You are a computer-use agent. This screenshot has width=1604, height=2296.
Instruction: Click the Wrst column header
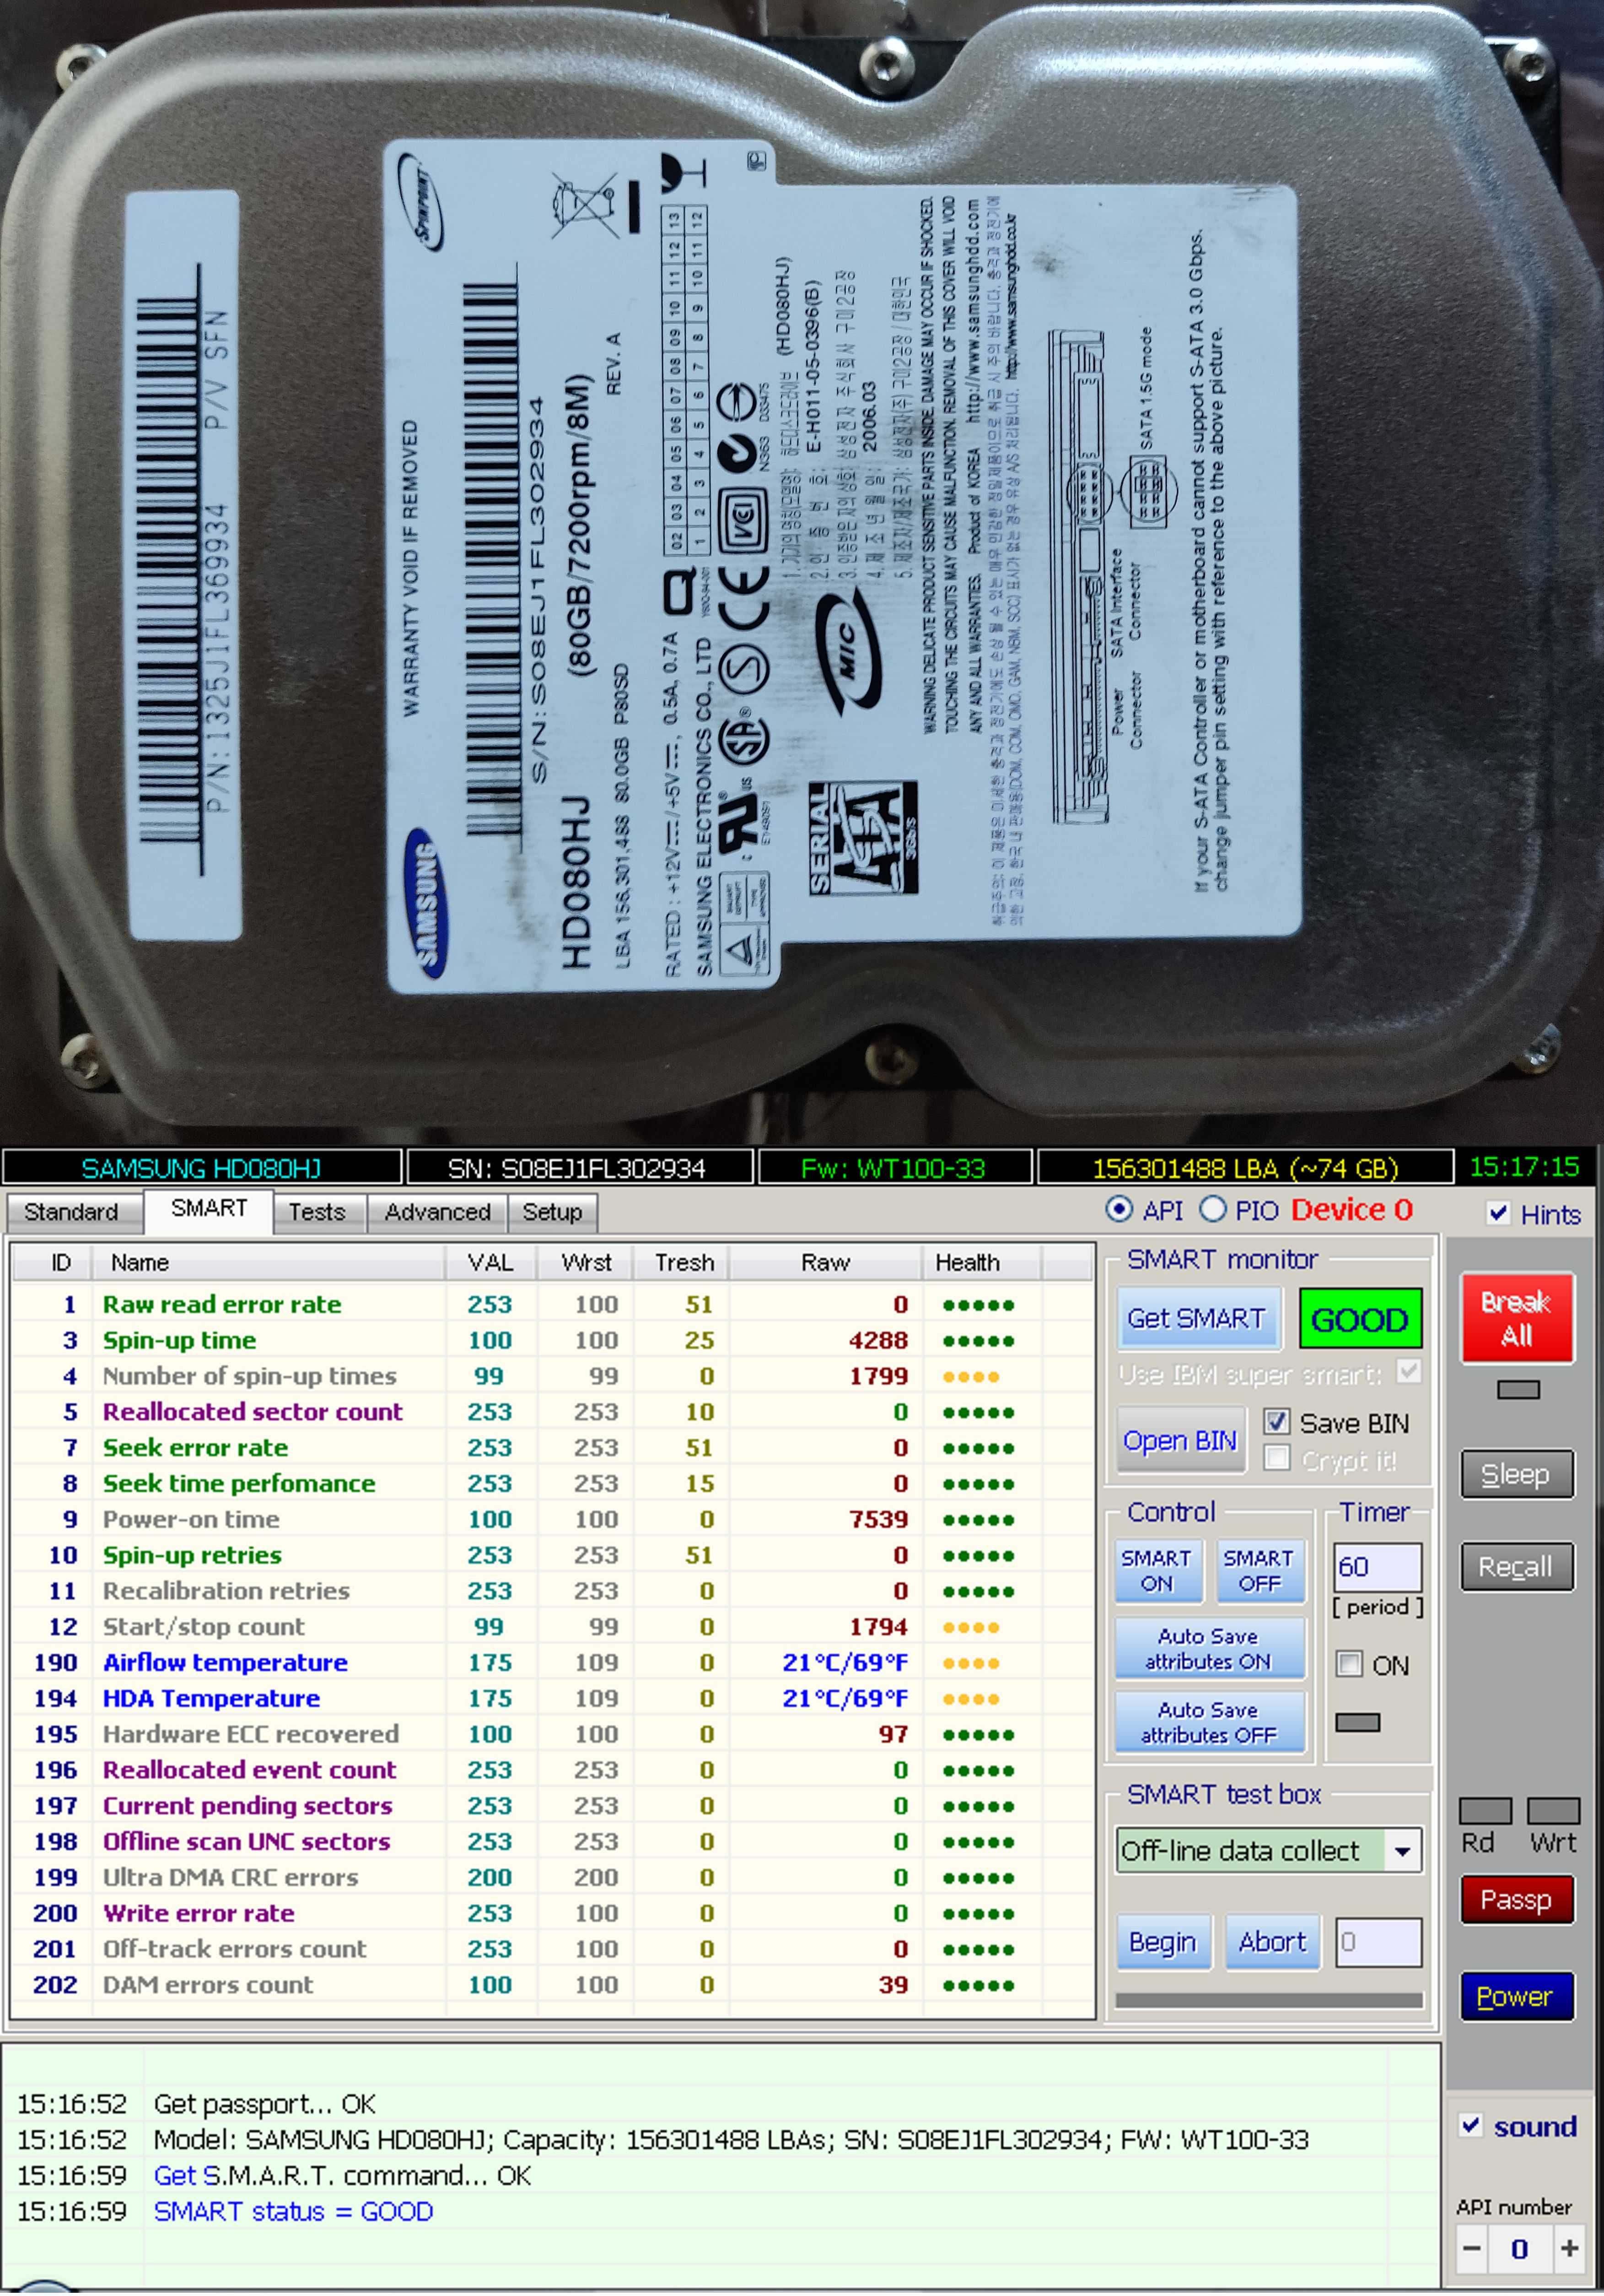point(586,1262)
